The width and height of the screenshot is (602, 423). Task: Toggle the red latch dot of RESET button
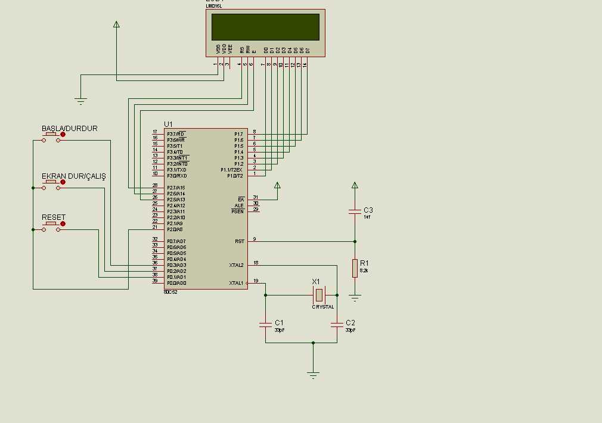[63, 223]
